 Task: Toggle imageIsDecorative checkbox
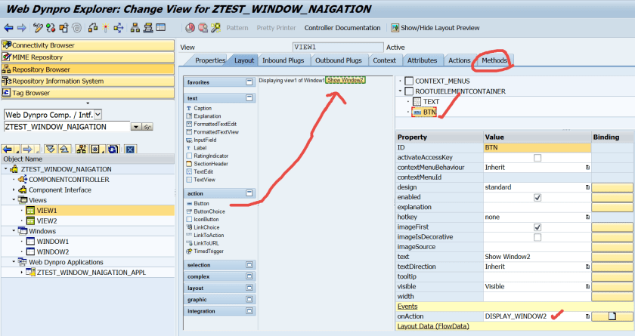click(x=537, y=237)
